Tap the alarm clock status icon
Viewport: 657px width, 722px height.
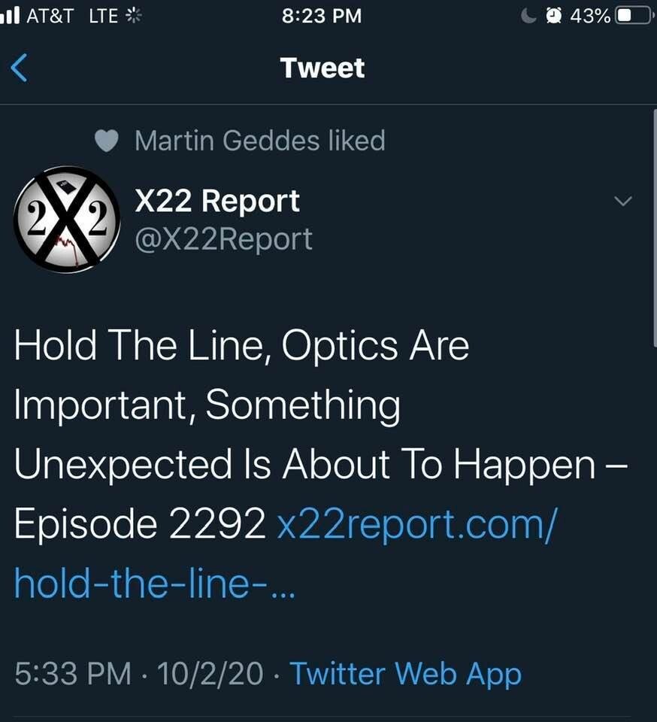pyautogui.click(x=555, y=15)
